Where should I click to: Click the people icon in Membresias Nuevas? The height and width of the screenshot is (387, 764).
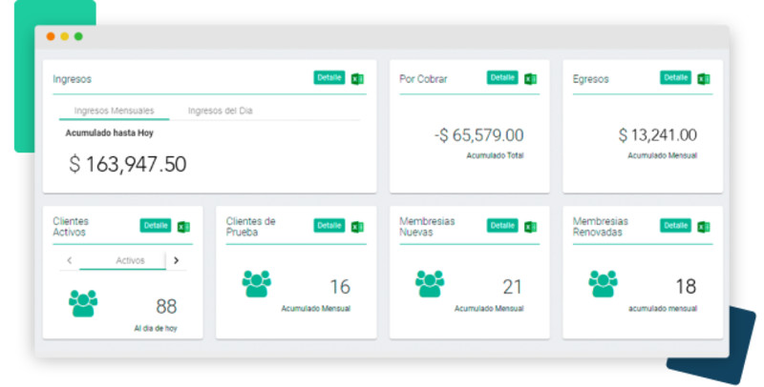point(430,283)
